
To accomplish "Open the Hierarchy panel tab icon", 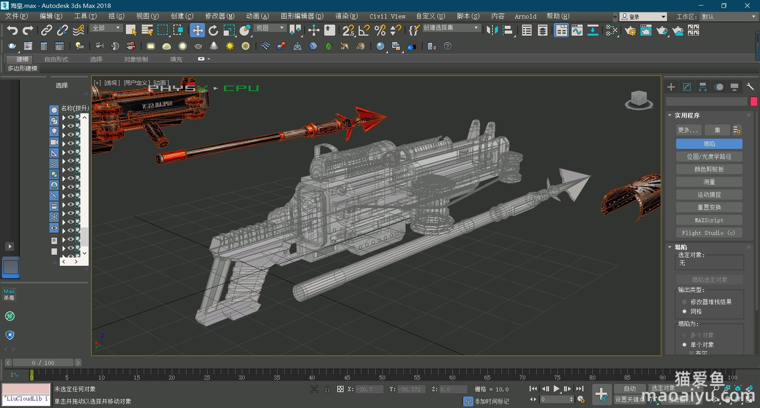I will pyautogui.click(x=703, y=87).
